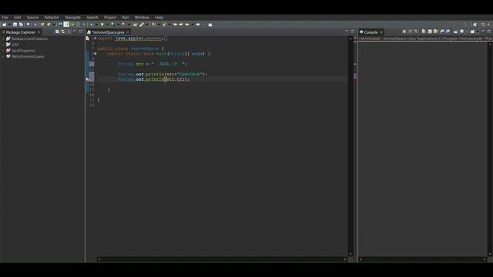Screen dimensions: 493x277
Task: Click the Back navigation arrow icon
Action: point(187,25)
